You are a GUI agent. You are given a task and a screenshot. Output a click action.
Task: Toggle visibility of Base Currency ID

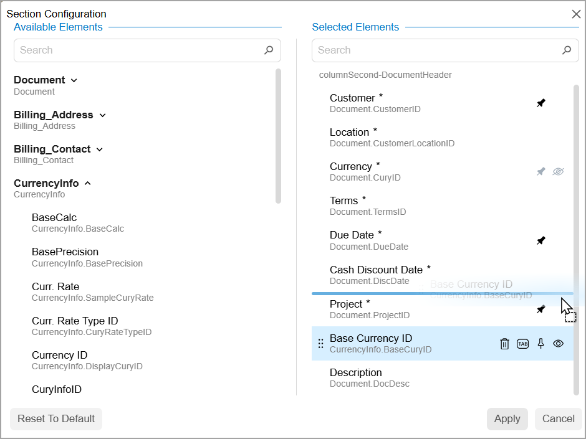pyautogui.click(x=558, y=344)
